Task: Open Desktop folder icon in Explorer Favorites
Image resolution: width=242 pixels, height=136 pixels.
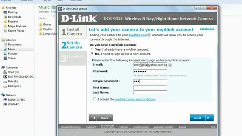Action: 5,12
